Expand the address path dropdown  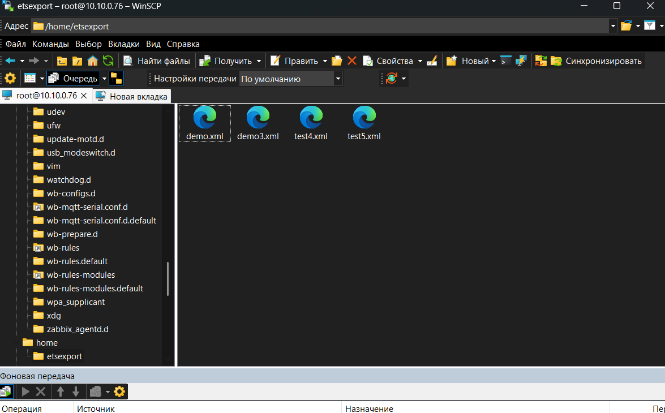pos(613,26)
